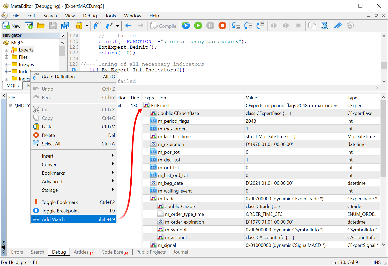The height and width of the screenshot is (266, 388).
Task: Click the New file button
Action: coord(12,26)
